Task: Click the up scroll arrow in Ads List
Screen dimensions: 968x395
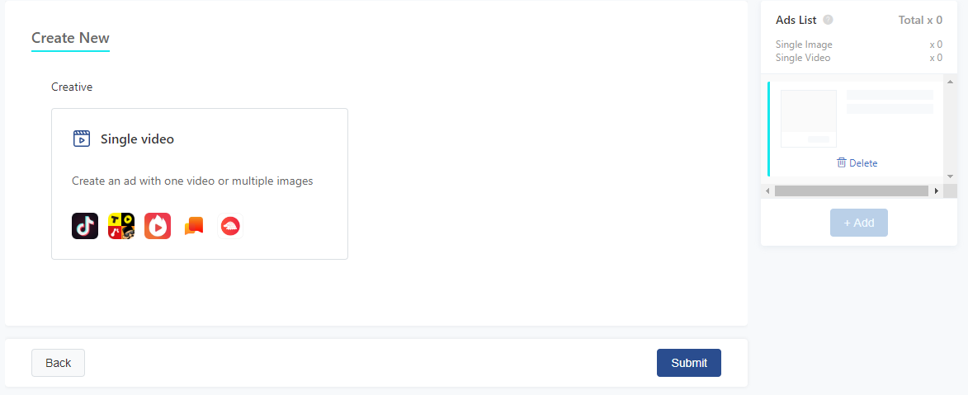Action: [x=950, y=82]
